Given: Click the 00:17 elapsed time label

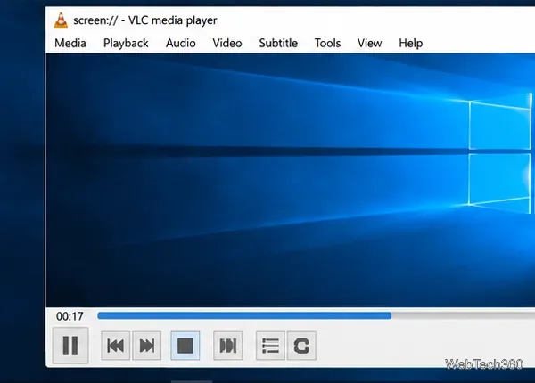Looking at the screenshot, I should pos(70,316).
